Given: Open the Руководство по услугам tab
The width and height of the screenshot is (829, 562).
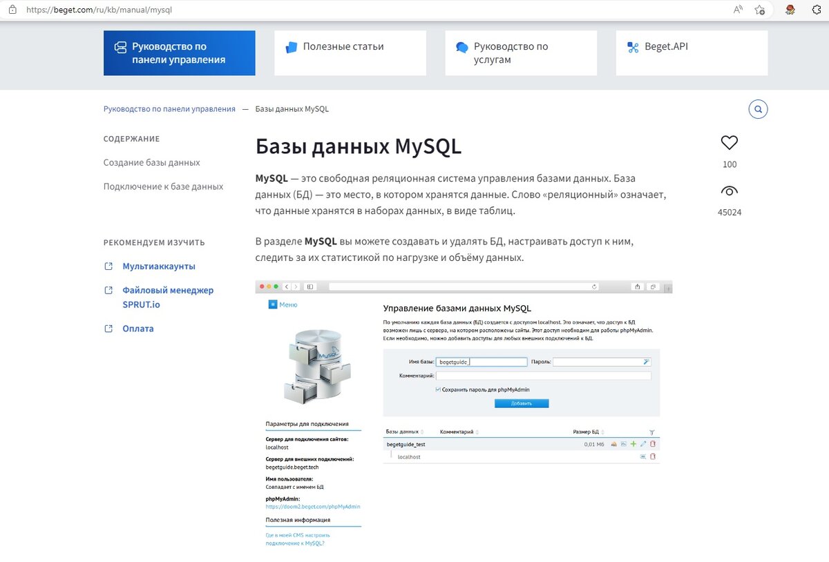Looking at the screenshot, I should click(x=521, y=53).
